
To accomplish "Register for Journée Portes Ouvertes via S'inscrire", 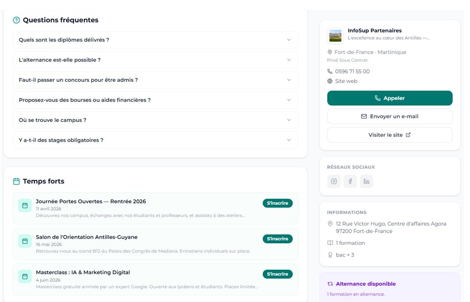I will point(277,203).
